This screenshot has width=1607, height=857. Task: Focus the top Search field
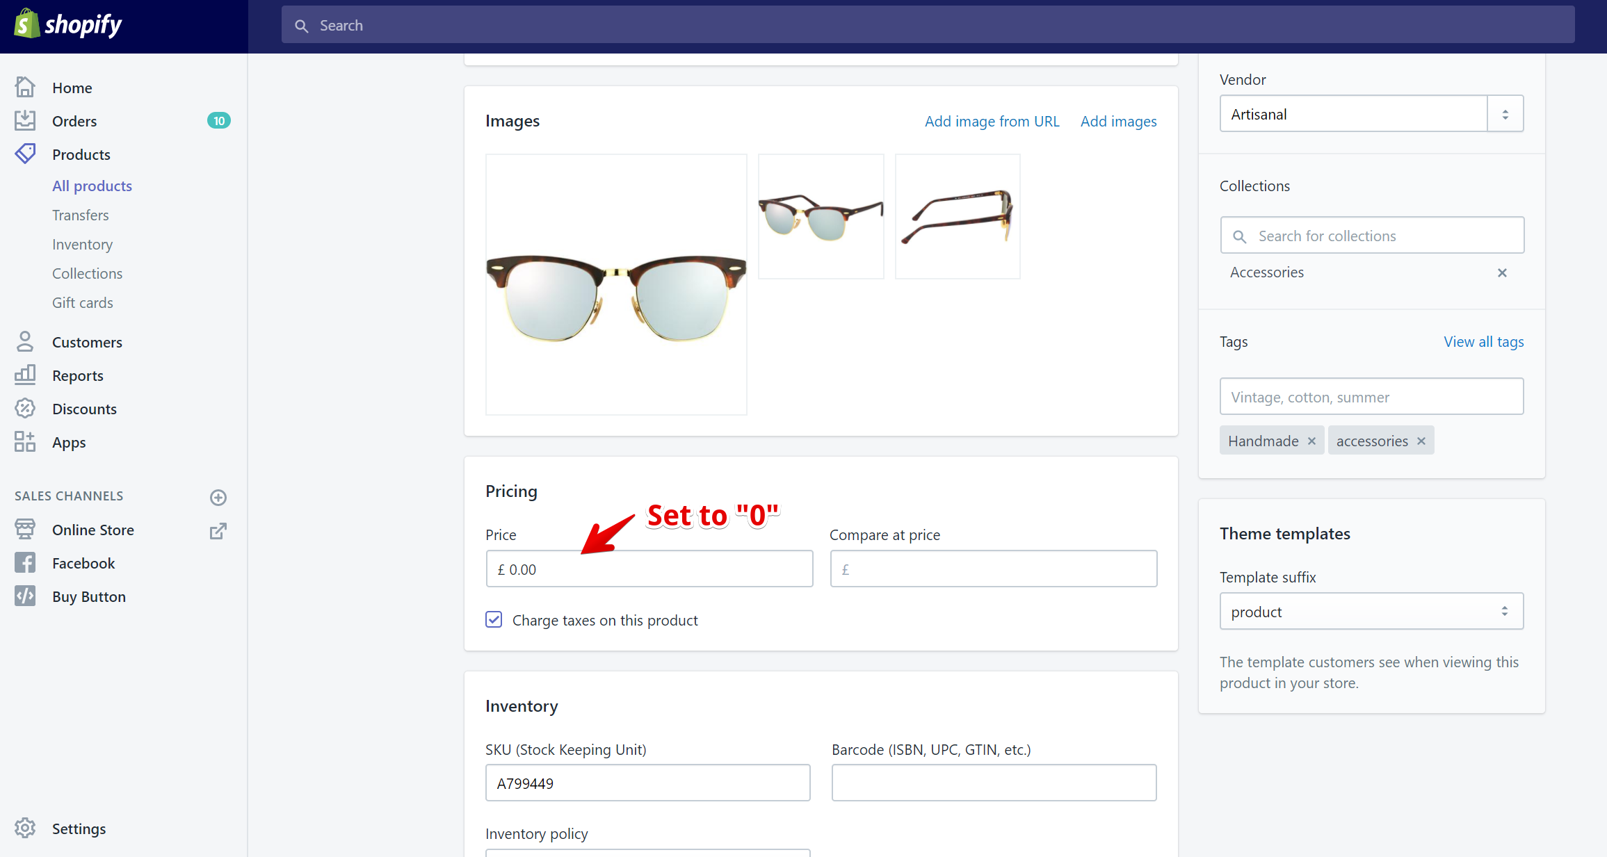click(x=928, y=25)
